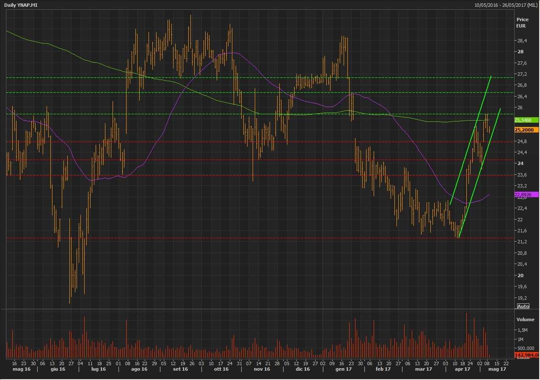Click the bold 28 price axis label
540x380 pixels.
point(520,52)
